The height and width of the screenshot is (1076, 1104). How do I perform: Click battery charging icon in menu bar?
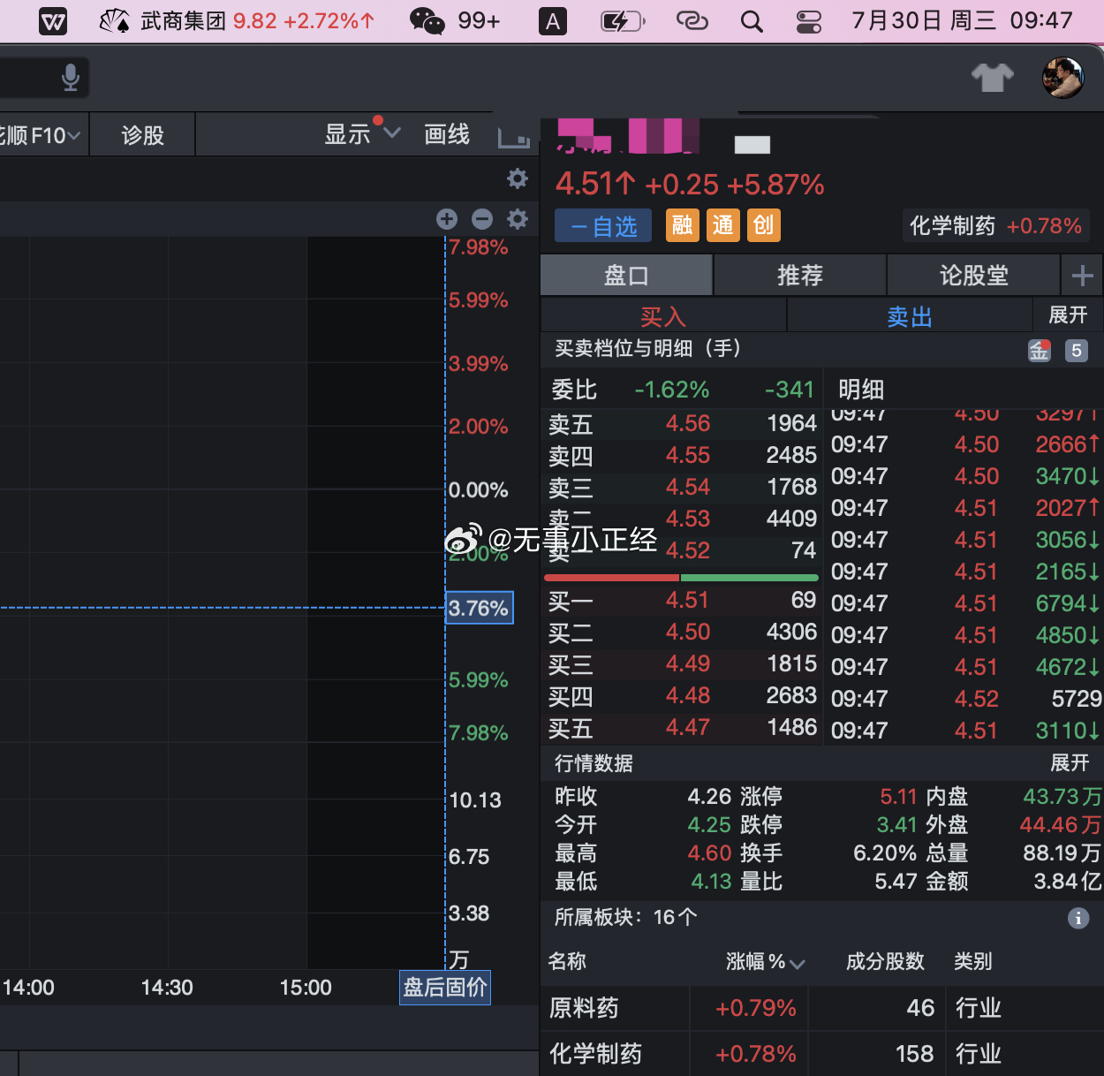coord(623,21)
